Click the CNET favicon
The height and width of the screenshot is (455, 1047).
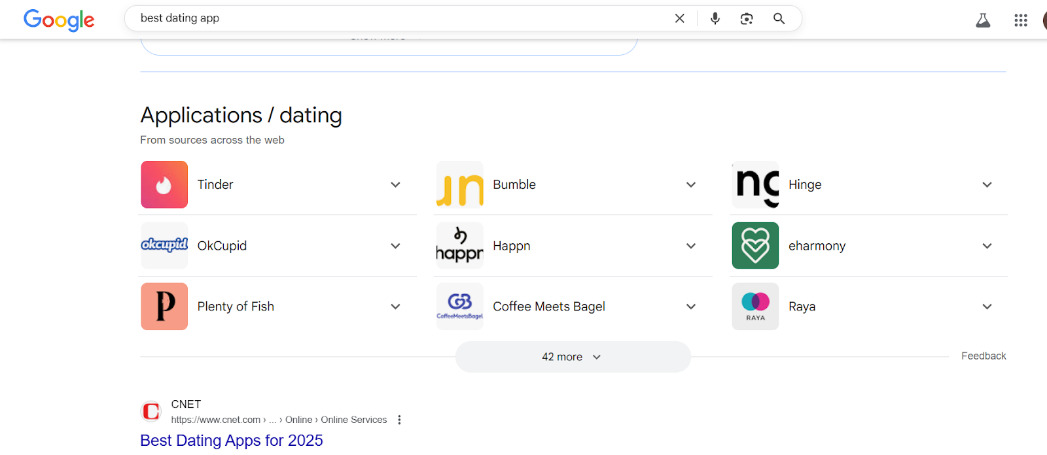coord(151,411)
